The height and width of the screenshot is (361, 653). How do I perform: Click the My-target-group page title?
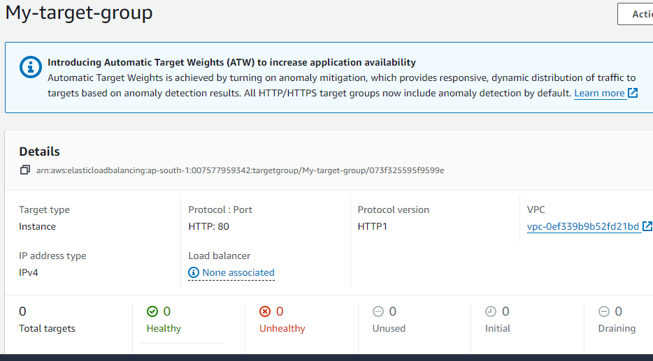coord(79,13)
